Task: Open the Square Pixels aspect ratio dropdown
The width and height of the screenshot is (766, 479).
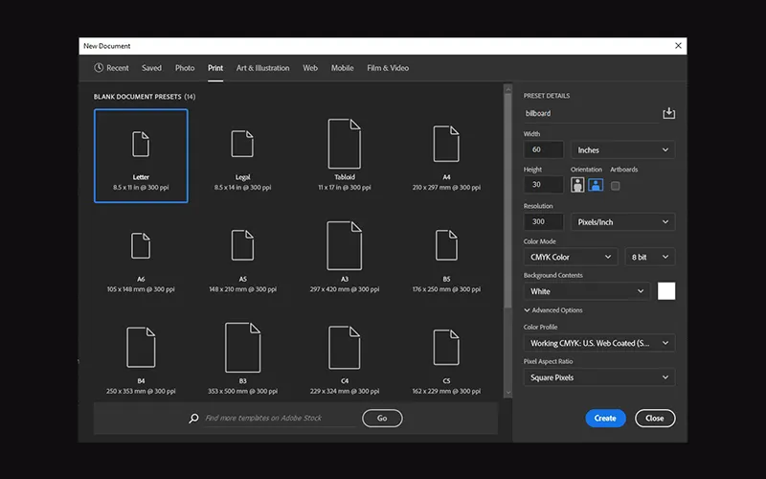Action: coord(599,377)
